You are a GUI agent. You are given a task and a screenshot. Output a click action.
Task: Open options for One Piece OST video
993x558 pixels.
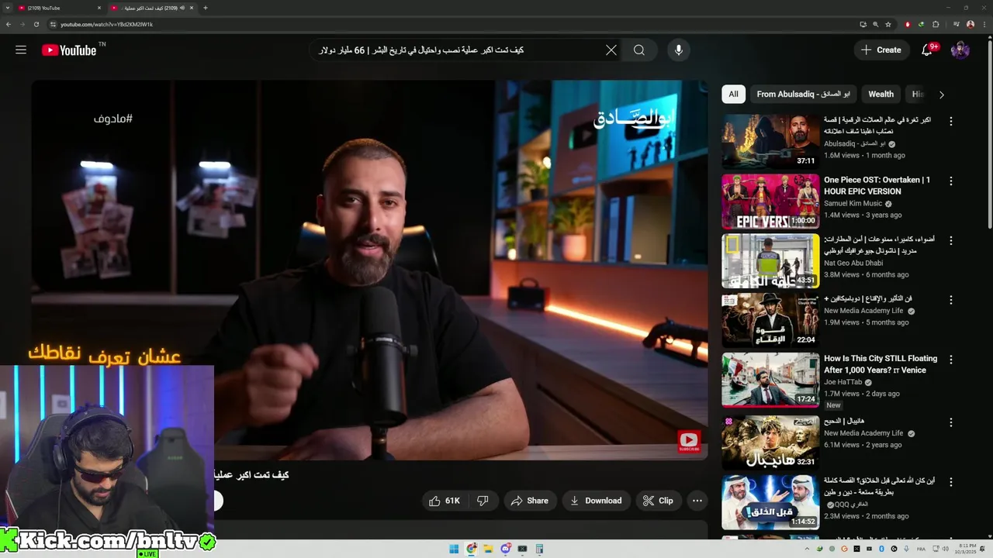(x=950, y=181)
